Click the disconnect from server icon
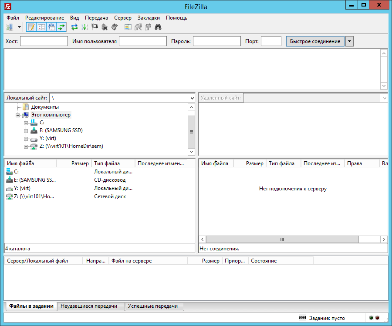 point(105,27)
